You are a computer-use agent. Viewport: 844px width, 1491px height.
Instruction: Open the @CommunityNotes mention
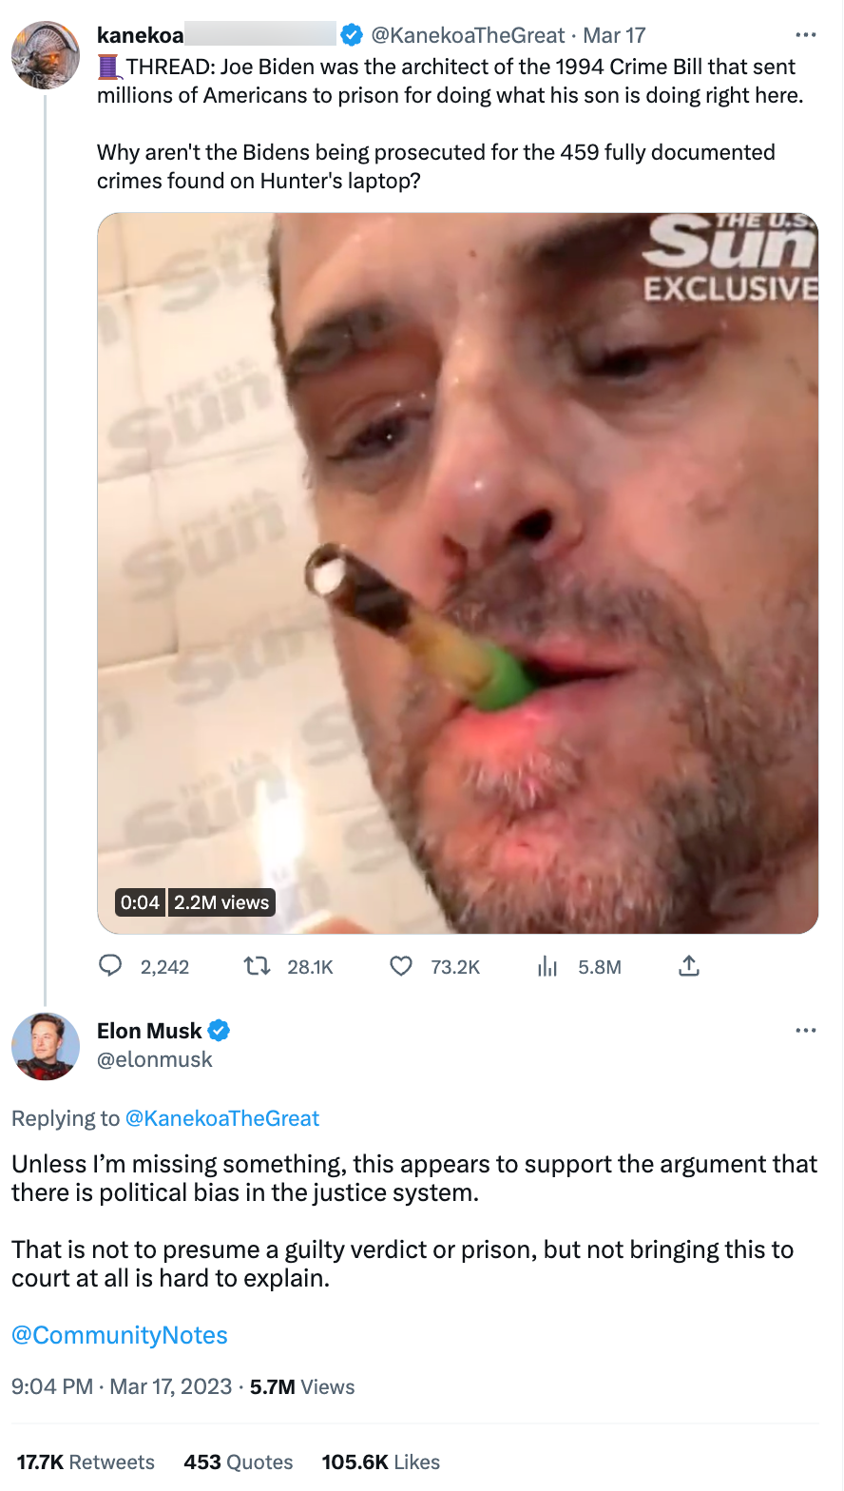(x=119, y=1335)
